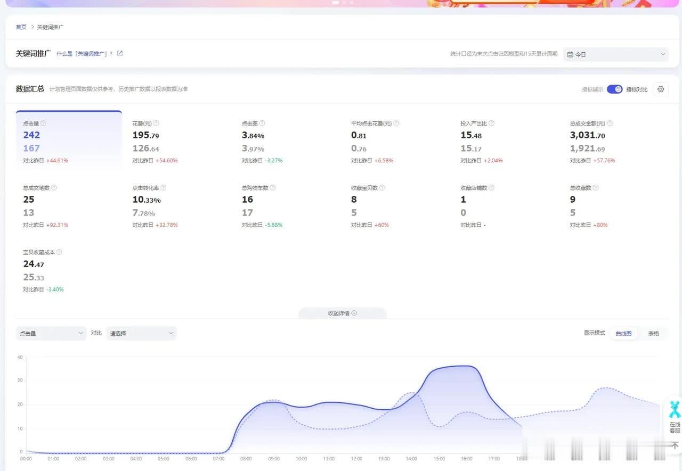Open 在线客服 customer service mascot icon

click(675, 410)
